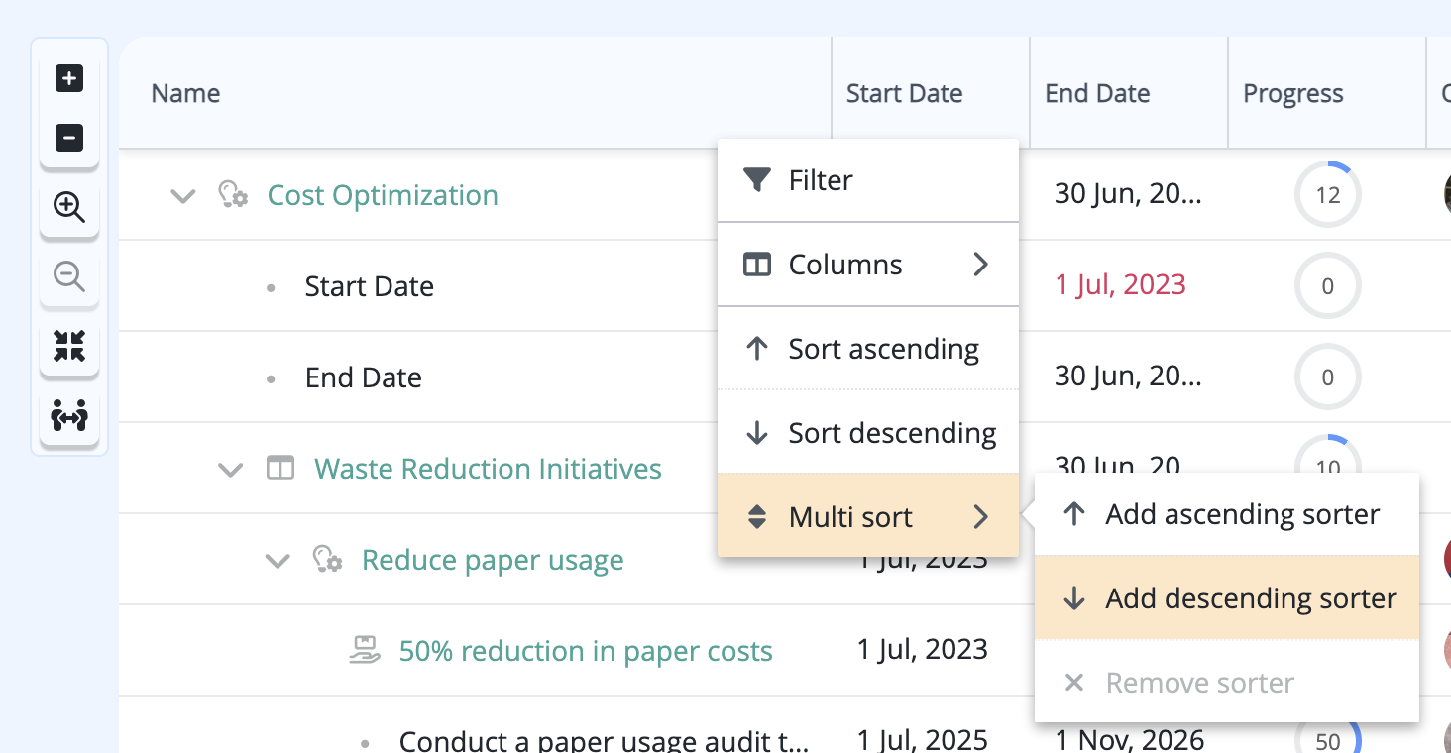Click the Multi sort double-arrow icon
The image size is (1451, 753).
point(757,517)
